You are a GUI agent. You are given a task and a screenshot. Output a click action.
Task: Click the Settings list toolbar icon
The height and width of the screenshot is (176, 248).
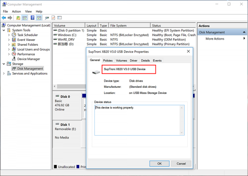coord(60,18)
